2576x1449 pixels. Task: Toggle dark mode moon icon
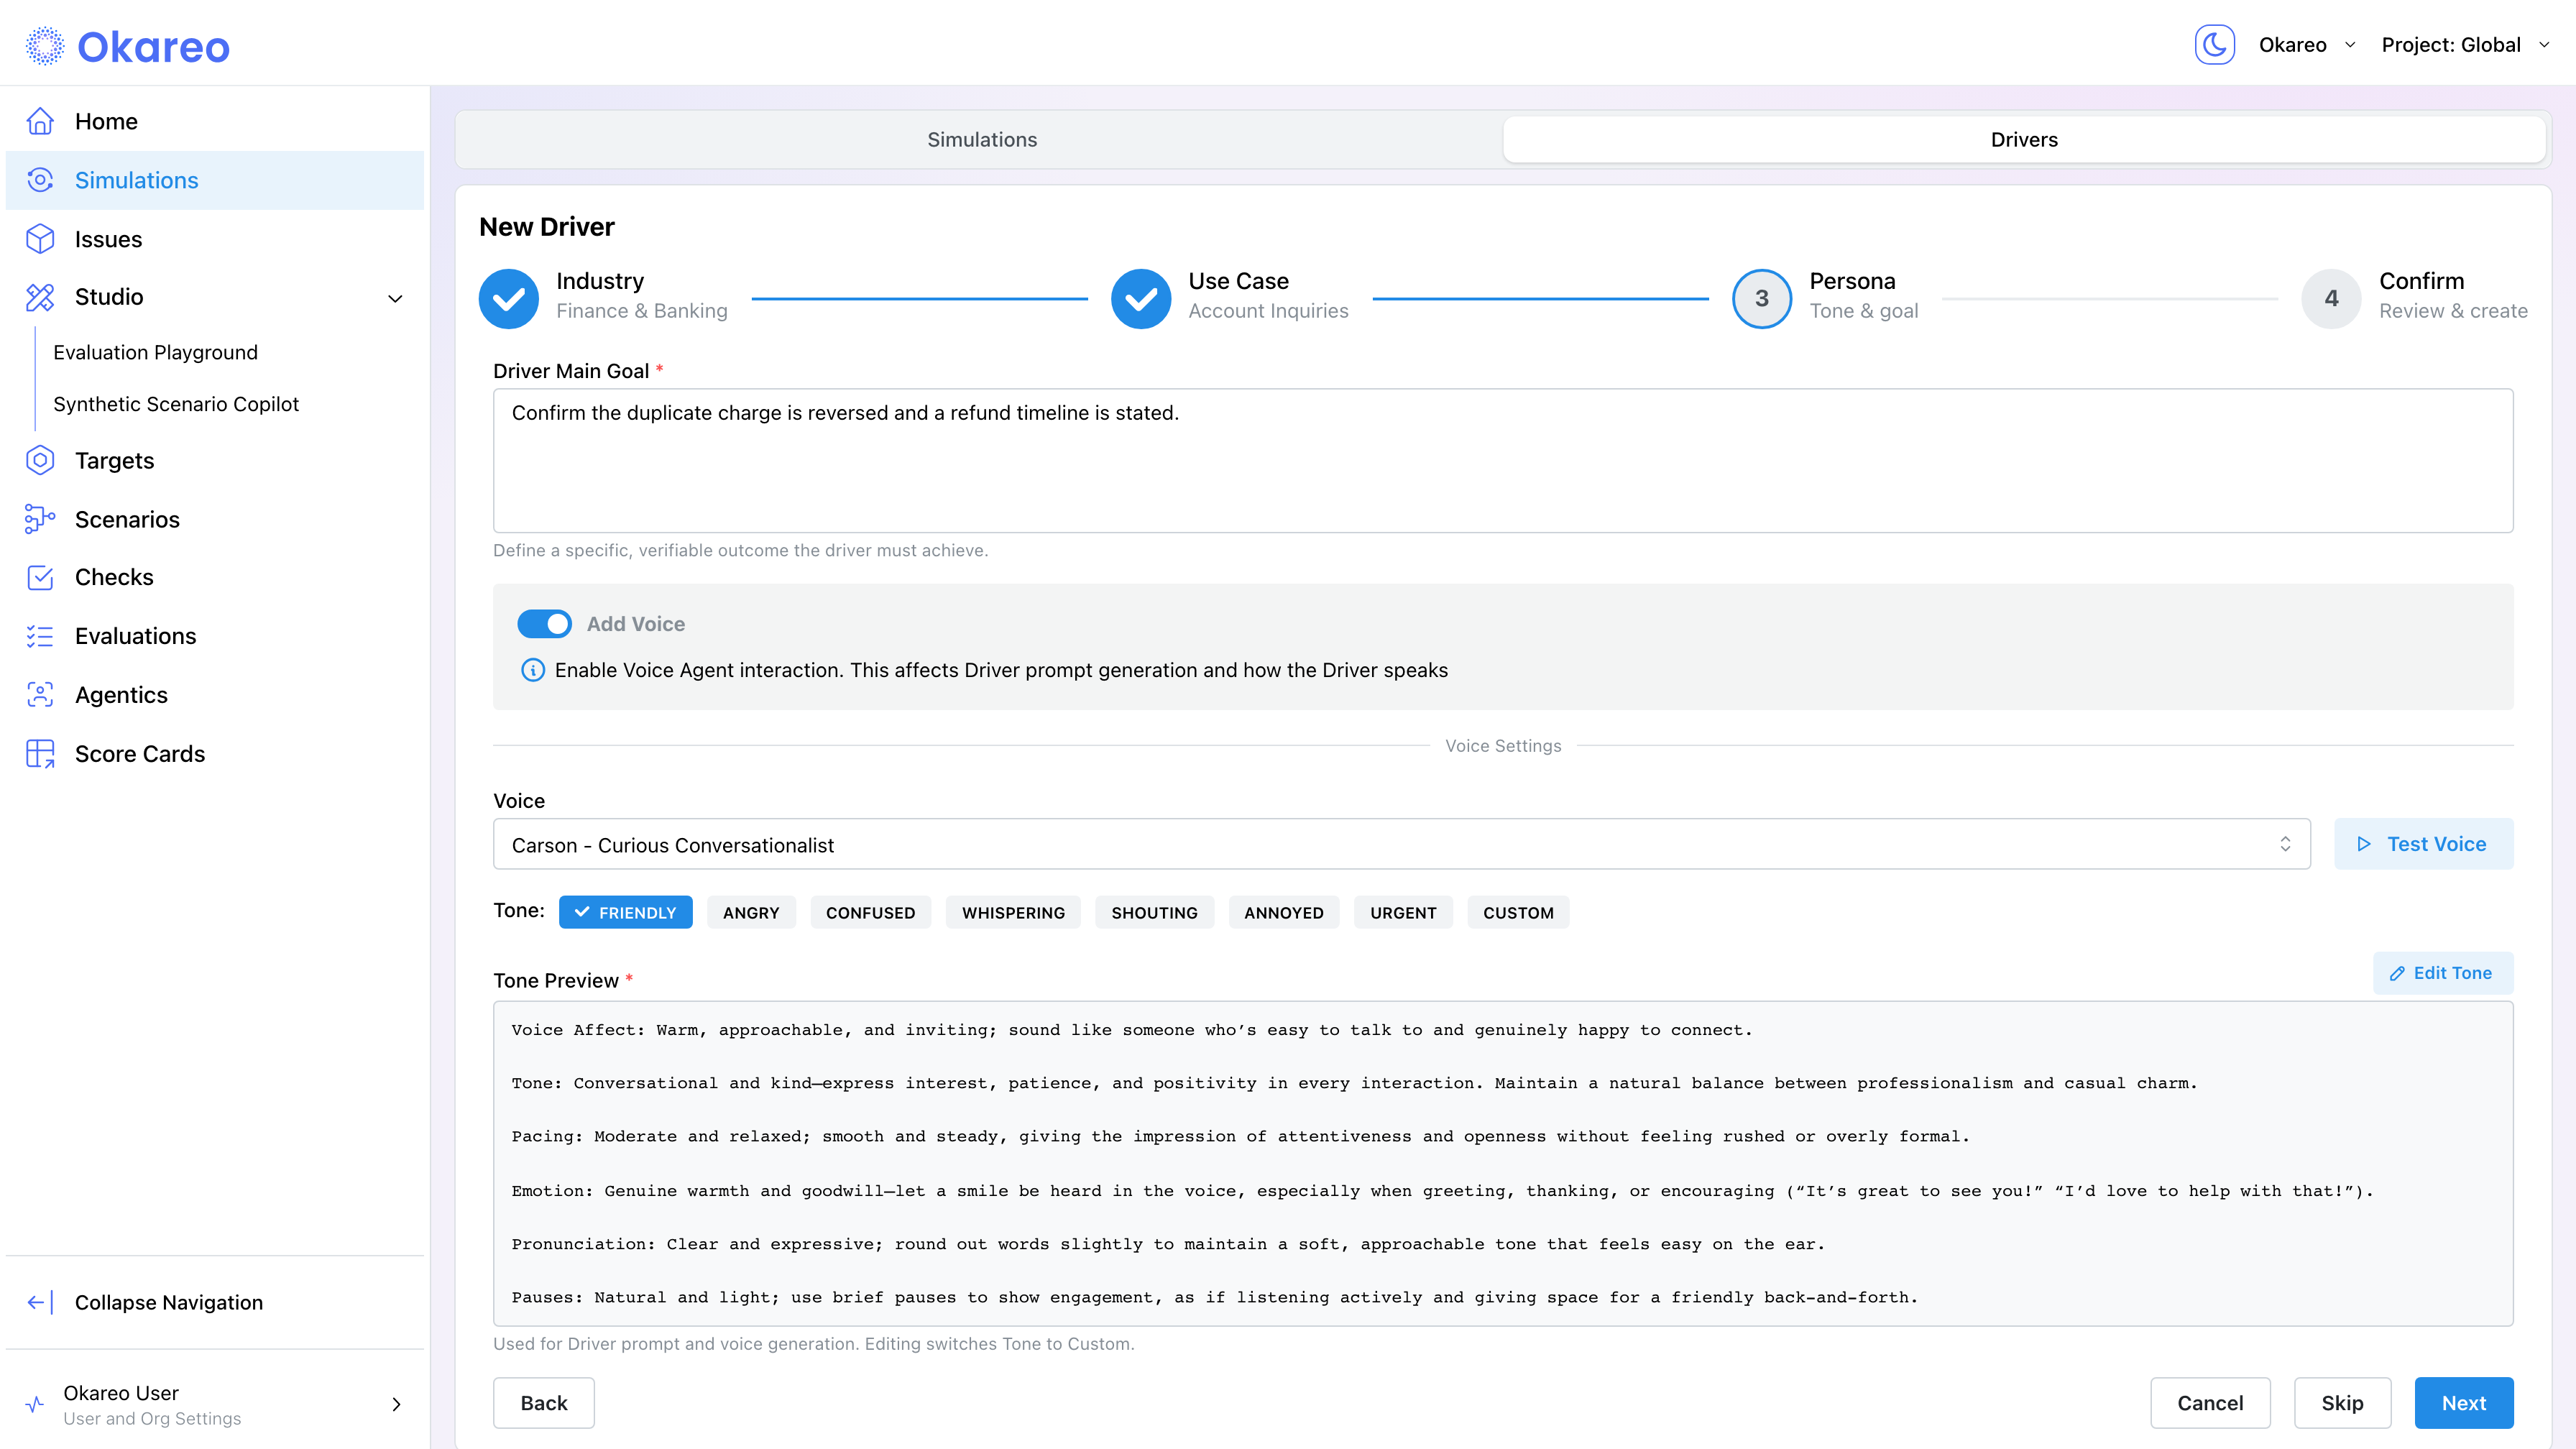click(2214, 45)
